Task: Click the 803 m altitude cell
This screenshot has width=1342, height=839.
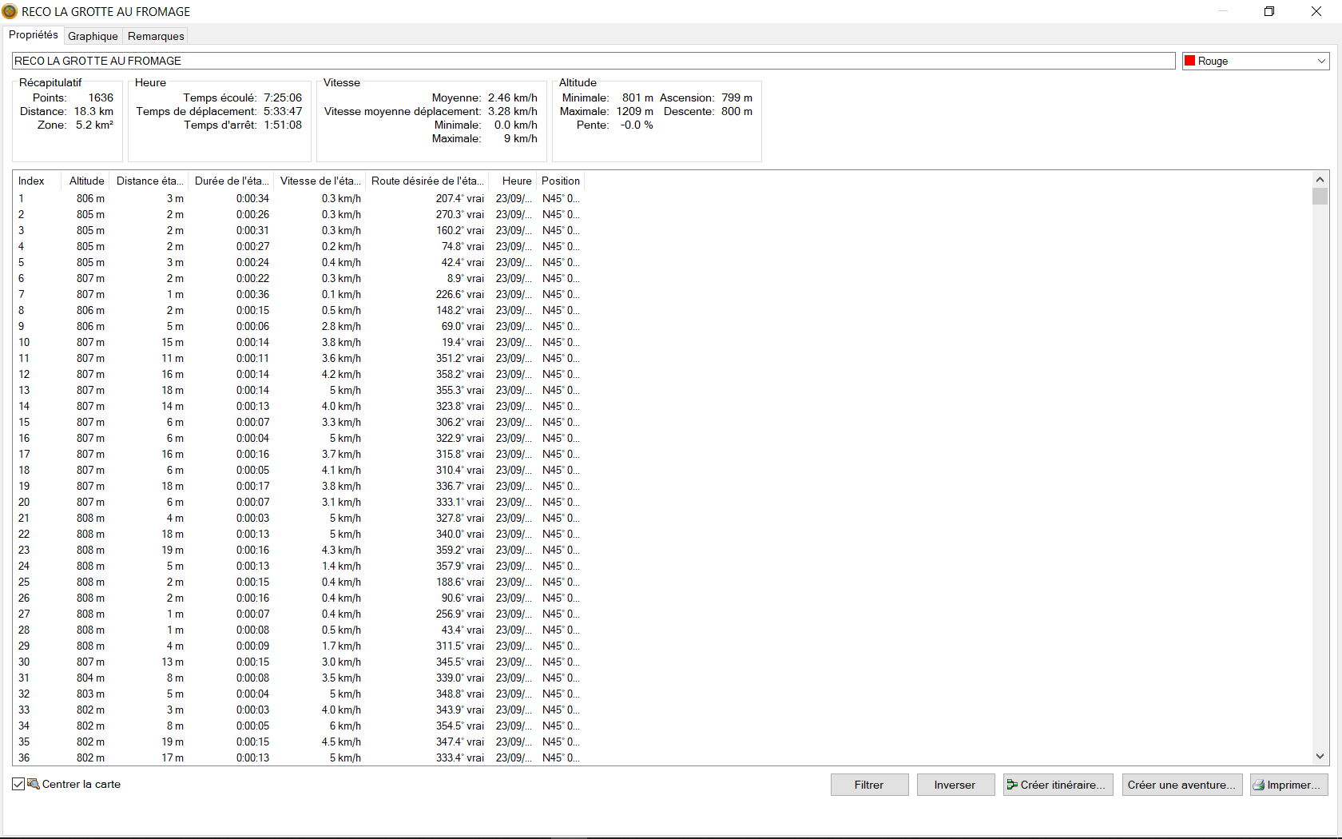Action: click(x=90, y=694)
